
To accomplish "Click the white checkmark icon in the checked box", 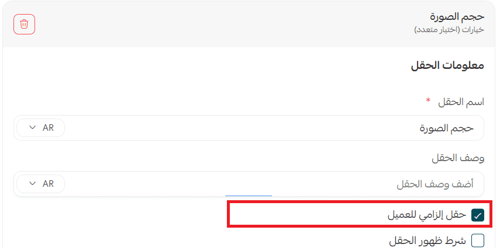I will [x=478, y=215].
